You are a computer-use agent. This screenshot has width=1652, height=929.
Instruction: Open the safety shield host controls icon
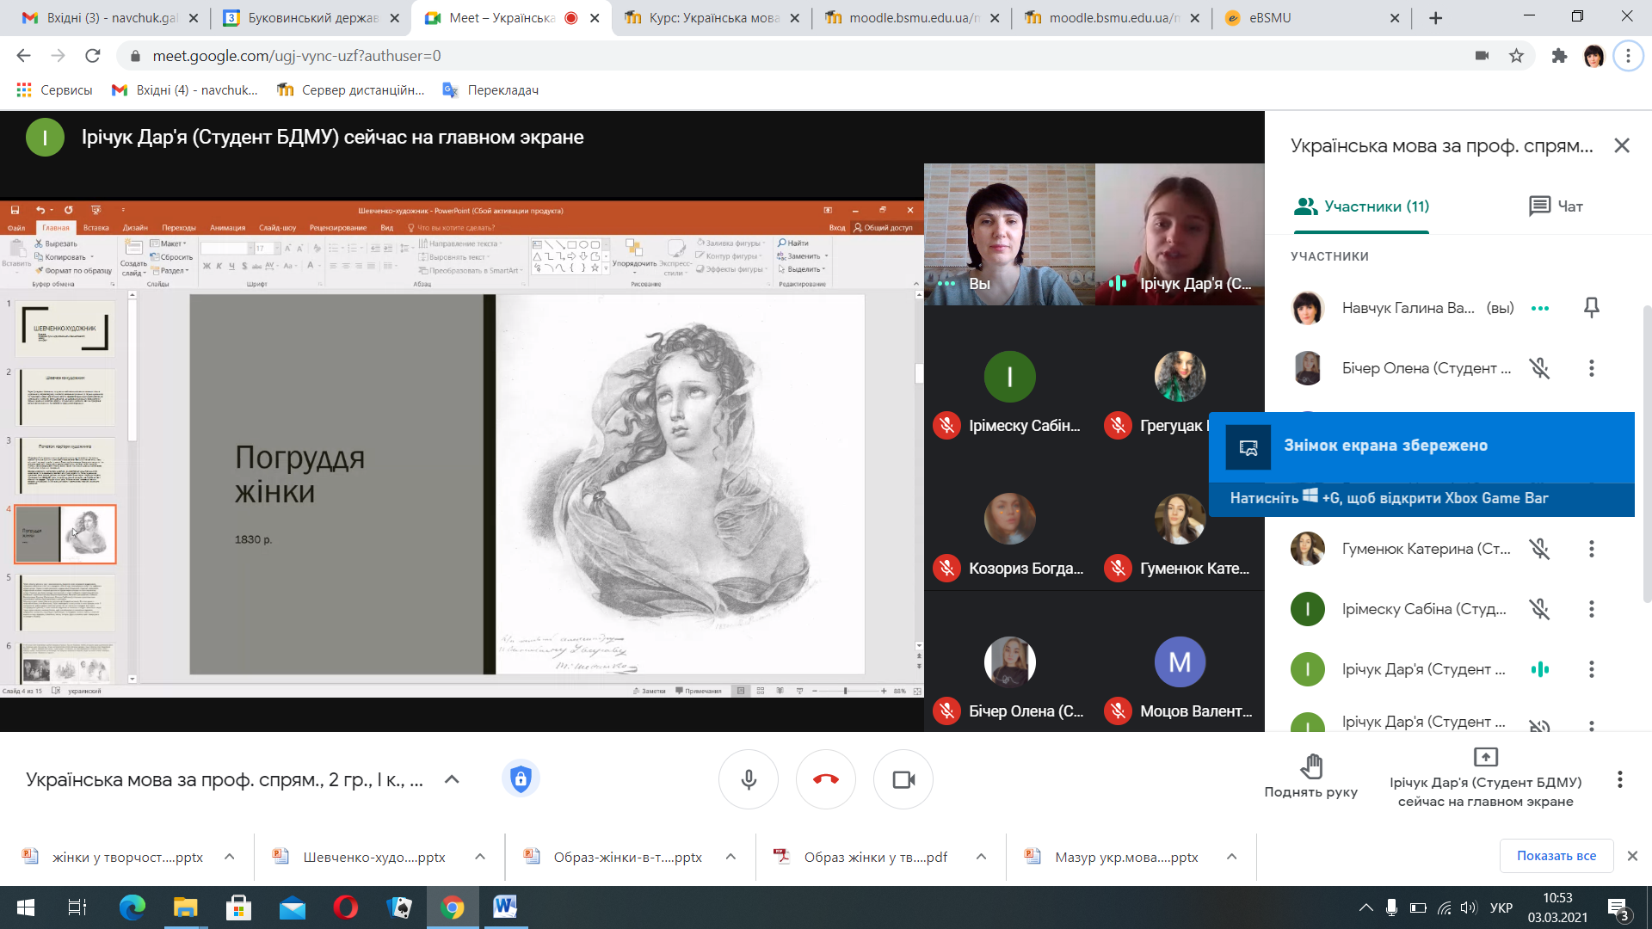[521, 779]
